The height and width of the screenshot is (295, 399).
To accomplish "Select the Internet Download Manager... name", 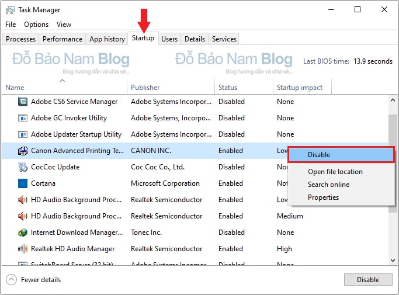I will pyautogui.click(x=77, y=232).
